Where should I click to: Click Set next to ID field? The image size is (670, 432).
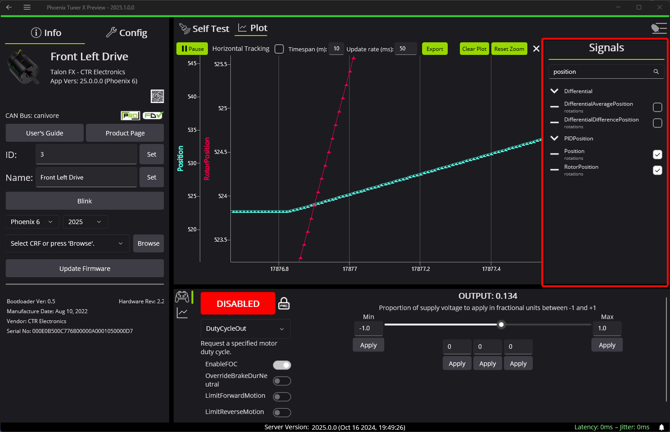pyautogui.click(x=152, y=154)
